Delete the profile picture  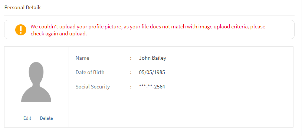[46, 118]
